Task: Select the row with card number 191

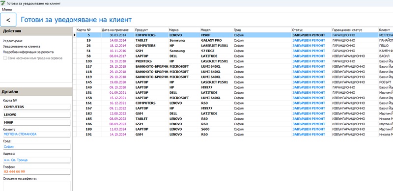Action: 233,135
